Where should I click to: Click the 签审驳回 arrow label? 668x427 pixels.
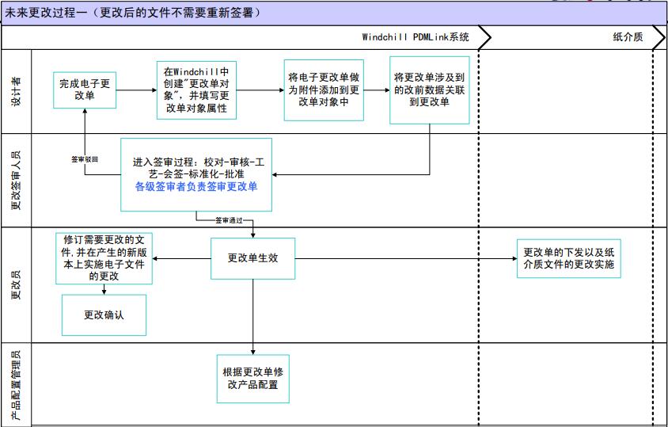[84, 159]
